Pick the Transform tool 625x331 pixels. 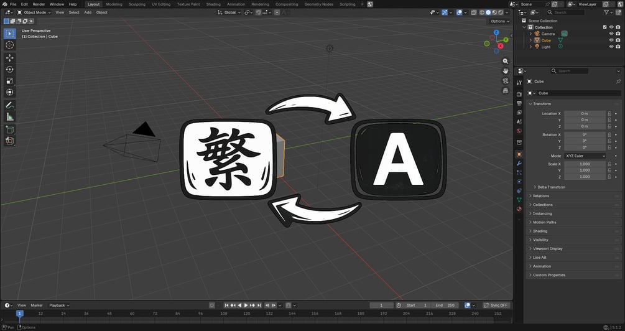(x=10, y=92)
